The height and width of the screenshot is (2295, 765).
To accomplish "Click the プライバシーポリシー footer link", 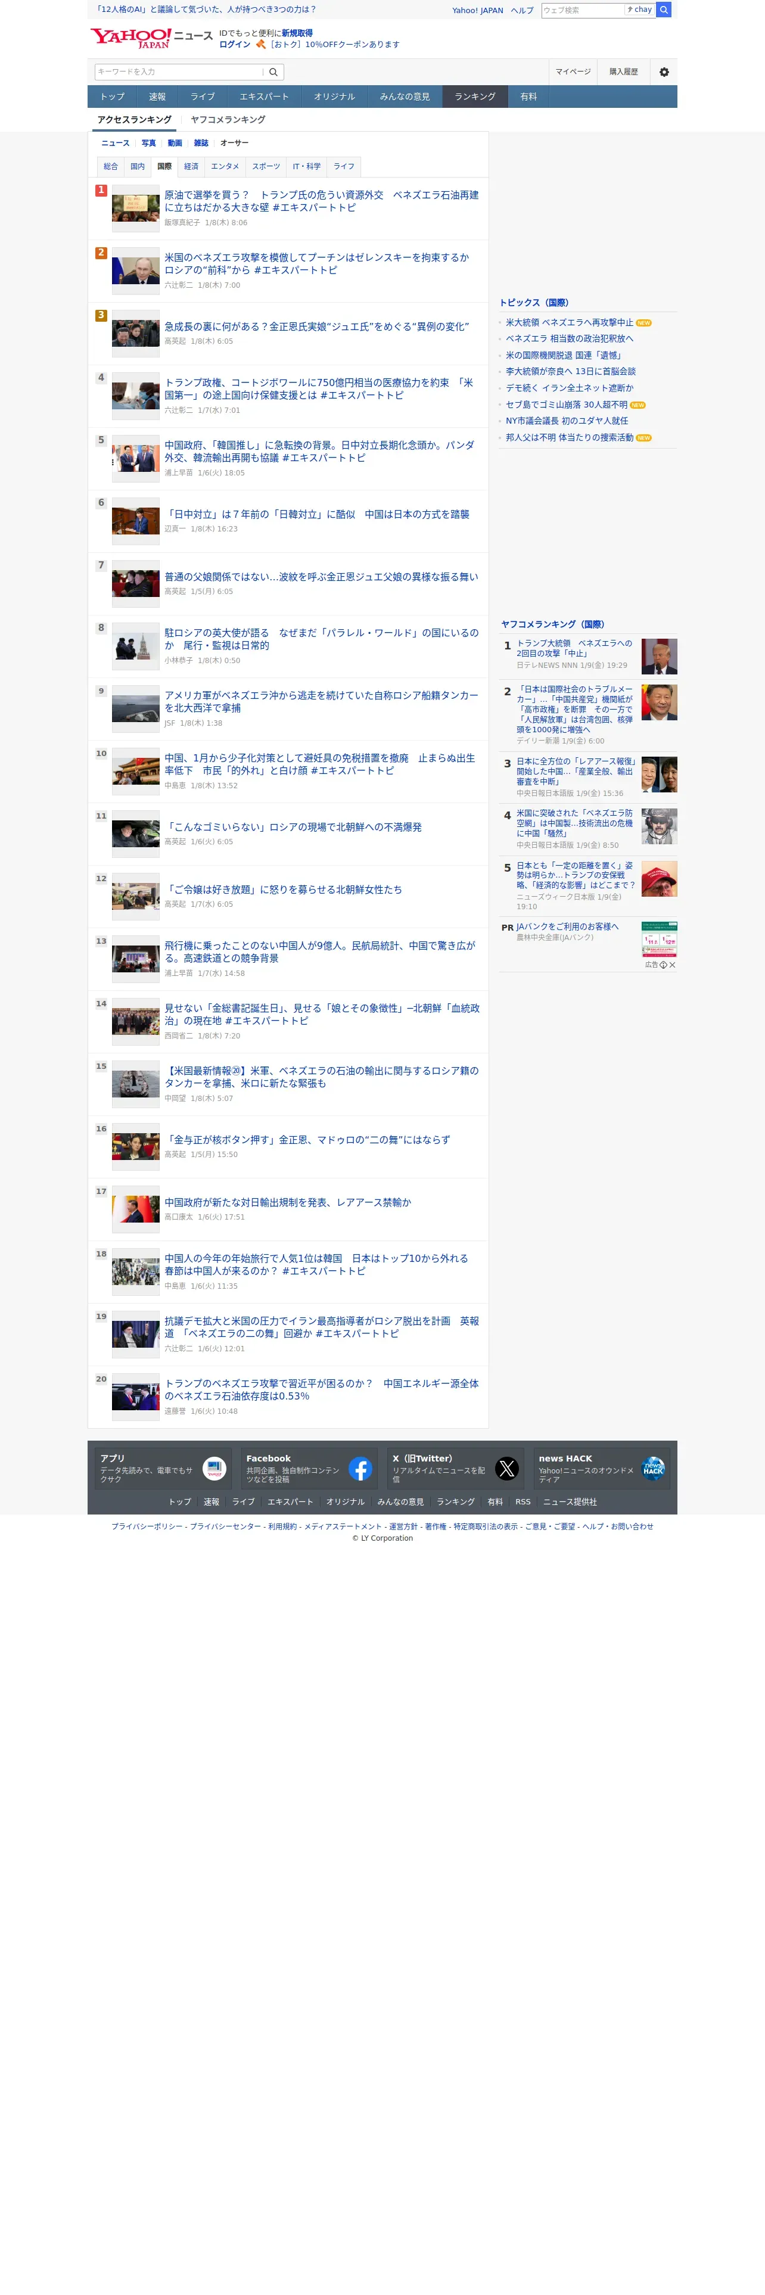I will 147,1526.
